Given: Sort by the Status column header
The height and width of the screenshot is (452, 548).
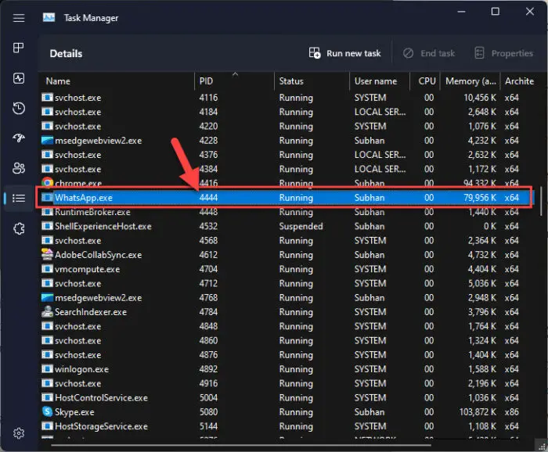Looking at the screenshot, I should tap(312, 81).
